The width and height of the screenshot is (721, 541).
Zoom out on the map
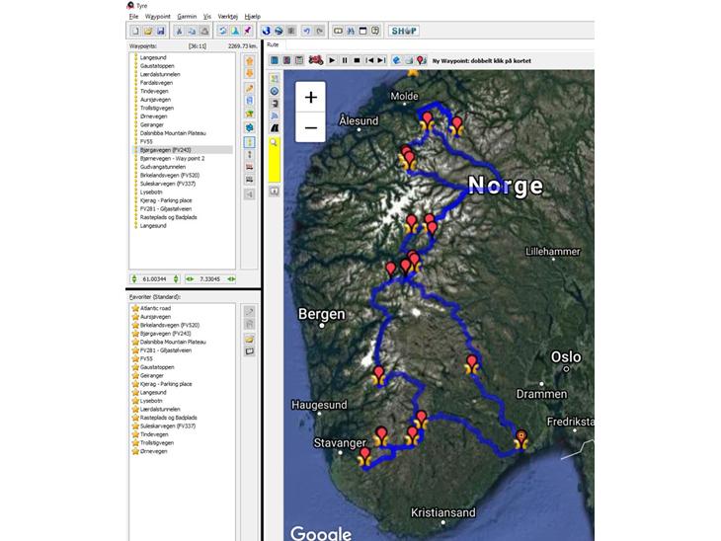310,127
